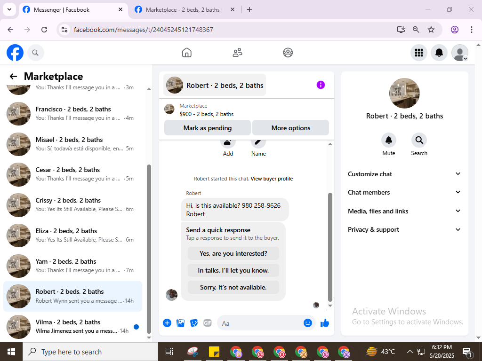Click the Windows taskbar search box

(90, 352)
